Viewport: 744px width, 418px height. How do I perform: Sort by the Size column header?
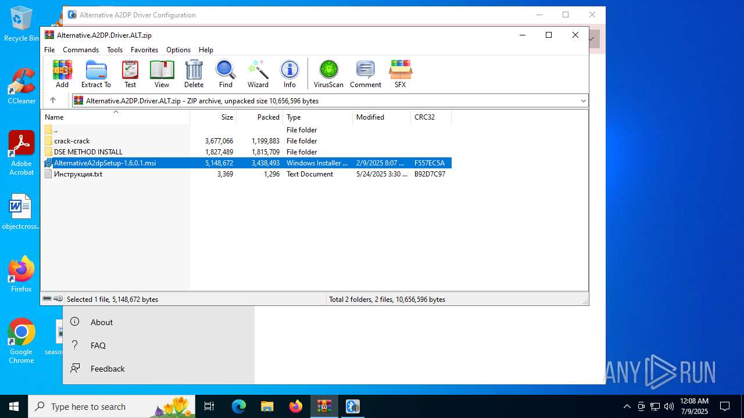[x=213, y=117]
